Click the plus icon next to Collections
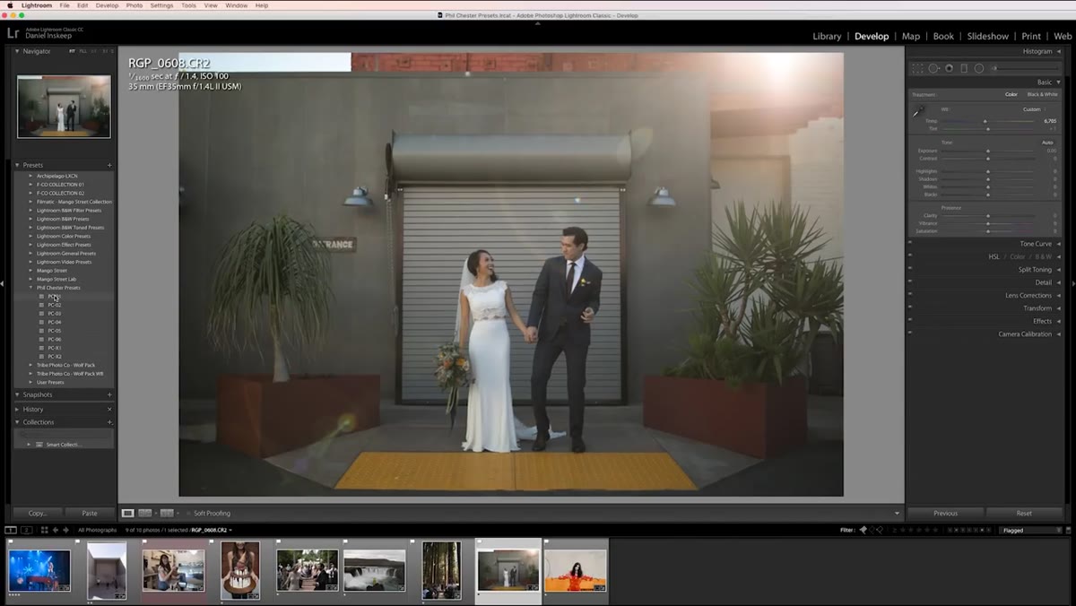This screenshot has width=1076, height=606. coord(109,422)
